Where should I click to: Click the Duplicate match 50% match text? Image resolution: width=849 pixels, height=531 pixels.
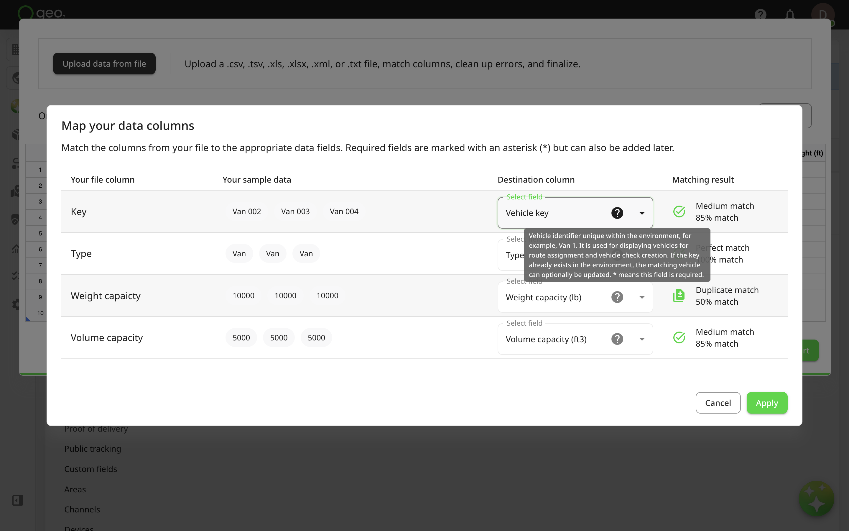click(727, 296)
